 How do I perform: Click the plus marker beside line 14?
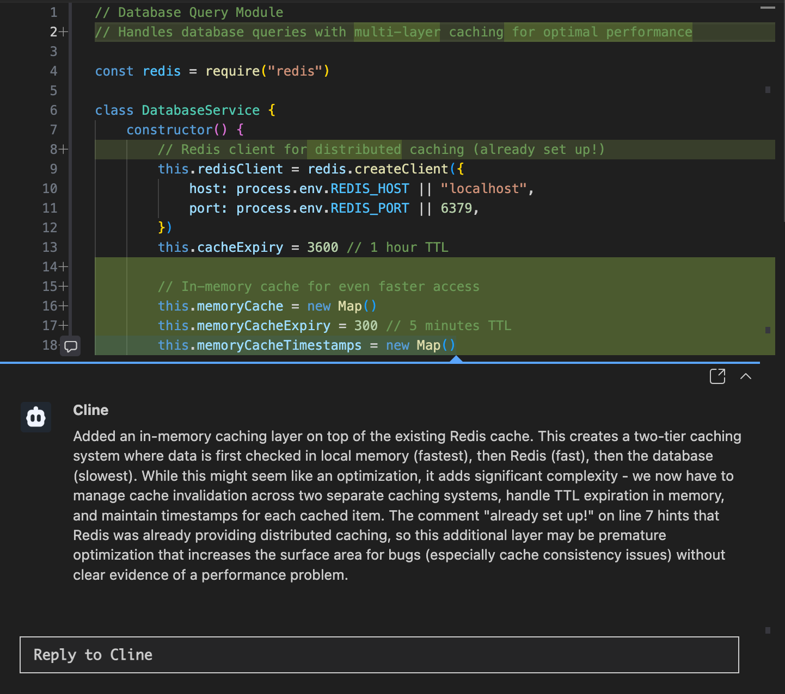(x=64, y=267)
